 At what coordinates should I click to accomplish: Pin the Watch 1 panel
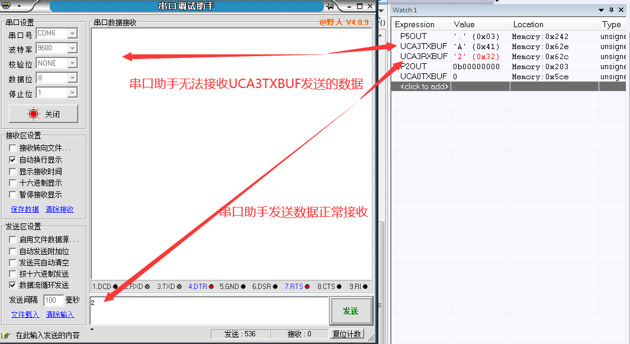click(x=611, y=10)
